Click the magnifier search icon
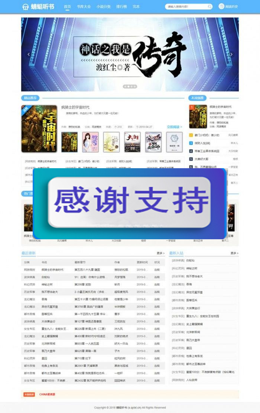The height and width of the screenshot is (413, 260). pos(210,7)
